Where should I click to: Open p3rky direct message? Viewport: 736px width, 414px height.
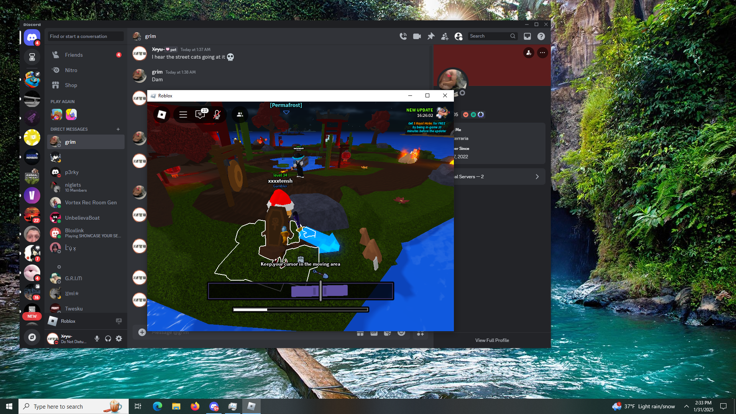point(72,172)
